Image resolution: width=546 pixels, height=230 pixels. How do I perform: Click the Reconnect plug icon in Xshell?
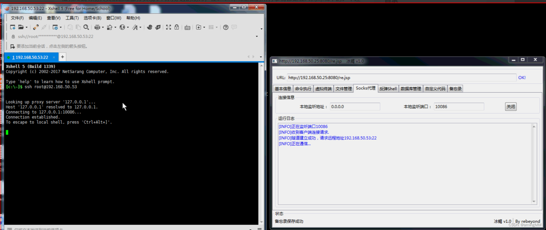coord(36,27)
